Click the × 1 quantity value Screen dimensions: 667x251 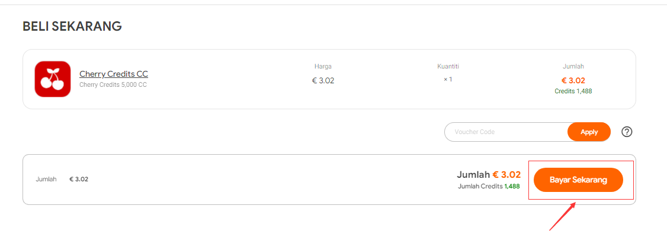448,79
